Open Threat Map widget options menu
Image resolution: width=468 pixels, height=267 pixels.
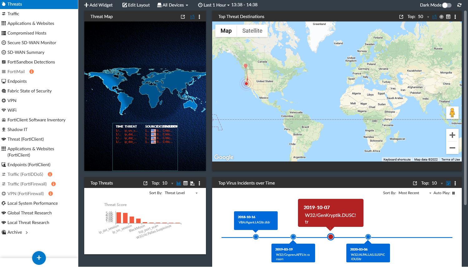tap(199, 17)
